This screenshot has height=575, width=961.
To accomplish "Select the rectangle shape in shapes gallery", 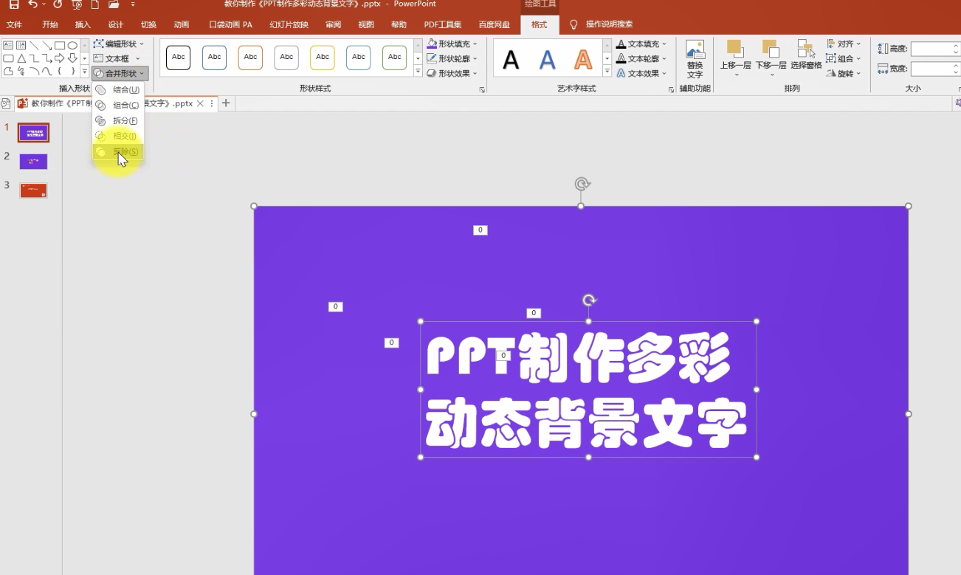I will 60,45.
